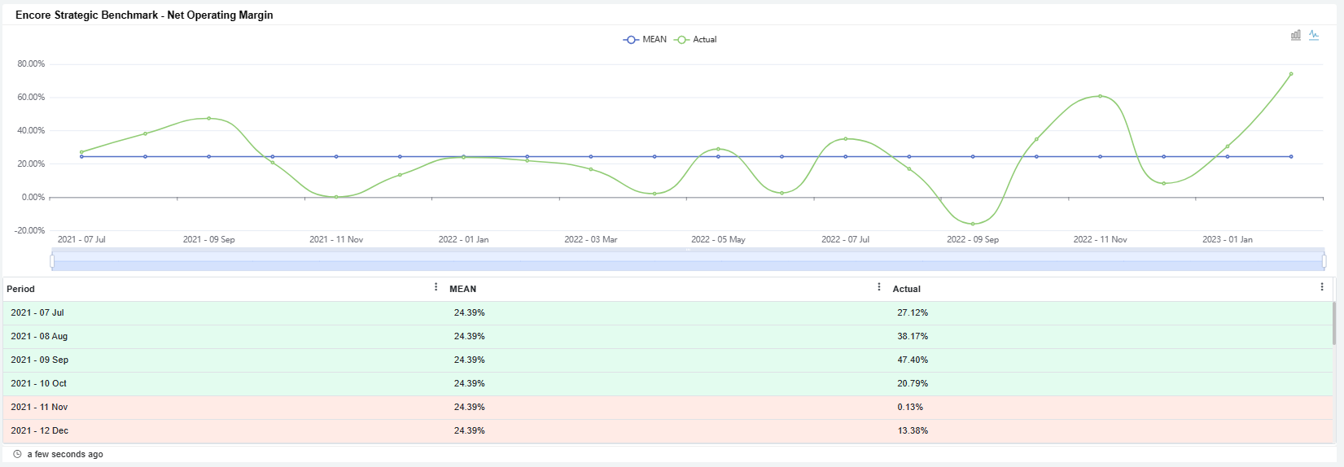
Task: Click the 2021 - 12 Dec period cell
Action: pos(39,430)
